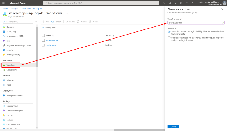Click the Refresh toolbar button

click(x=56, y=22)
